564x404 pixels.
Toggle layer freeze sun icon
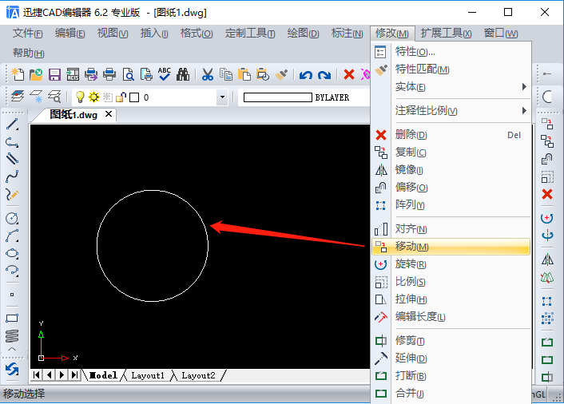pyautogui.click(x=94, y=97)
